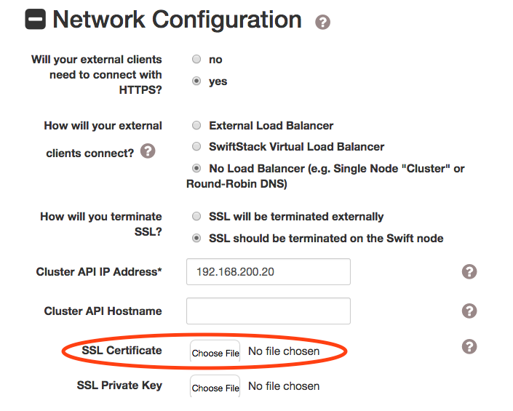Select 'yes' for HTTPS connection
The height and width of the screenshot is (411, 513).
click(x=196, y=81)
